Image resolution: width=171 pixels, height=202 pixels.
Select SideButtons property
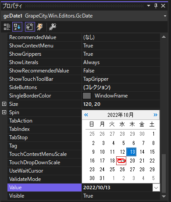pyautogui.click(x=44, y=87)
